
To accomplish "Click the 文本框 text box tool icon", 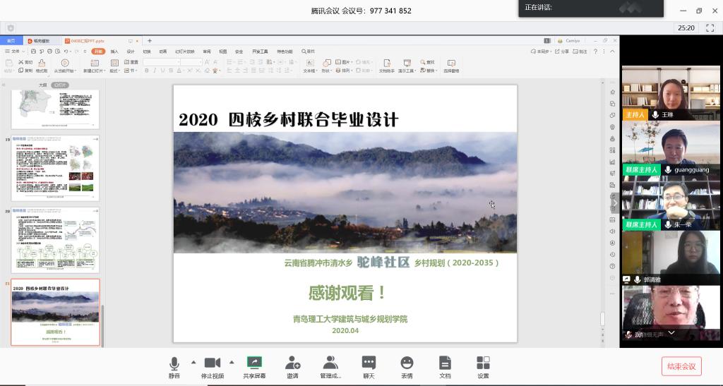I will pos(309,64).
